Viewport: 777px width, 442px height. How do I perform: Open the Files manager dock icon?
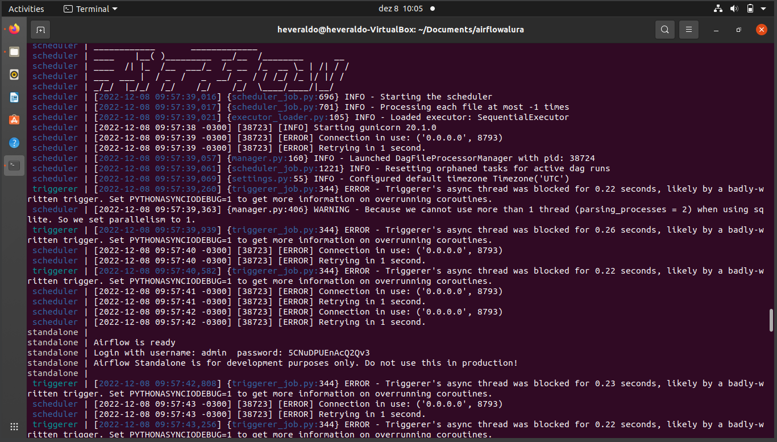[x=14, y=52]
